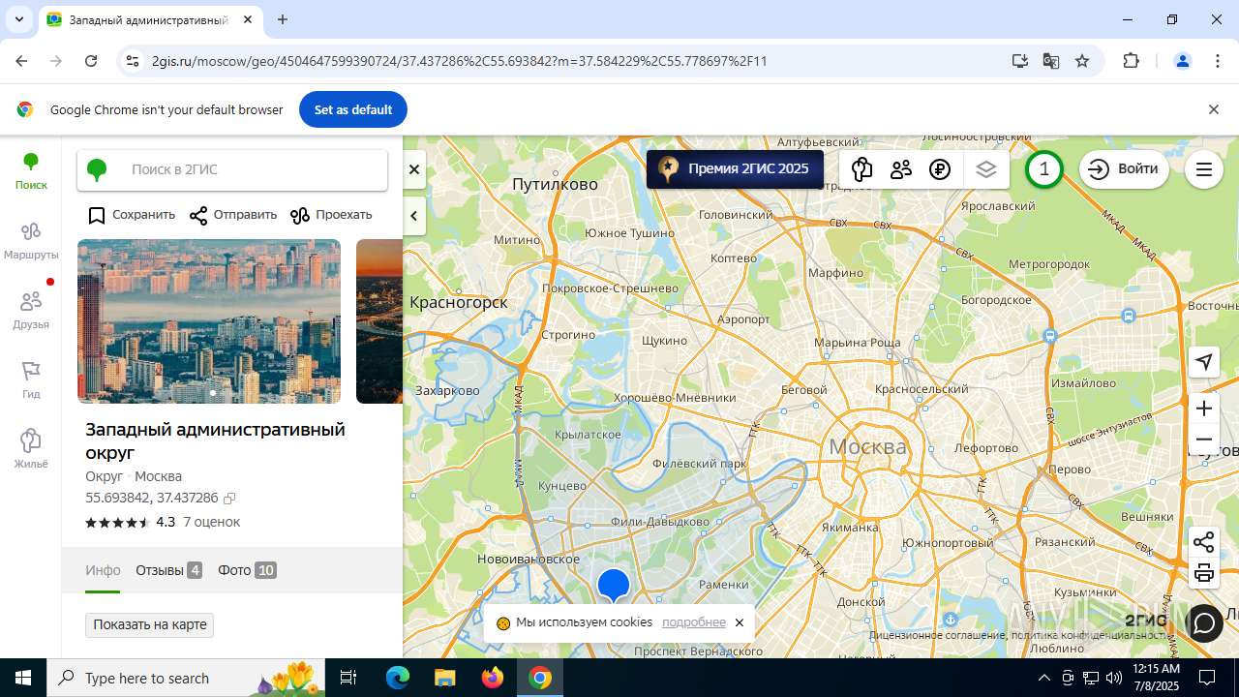This screenshot has height=697, width=1239.
Task: Click the browser back arrow
Action: point(21,61)
